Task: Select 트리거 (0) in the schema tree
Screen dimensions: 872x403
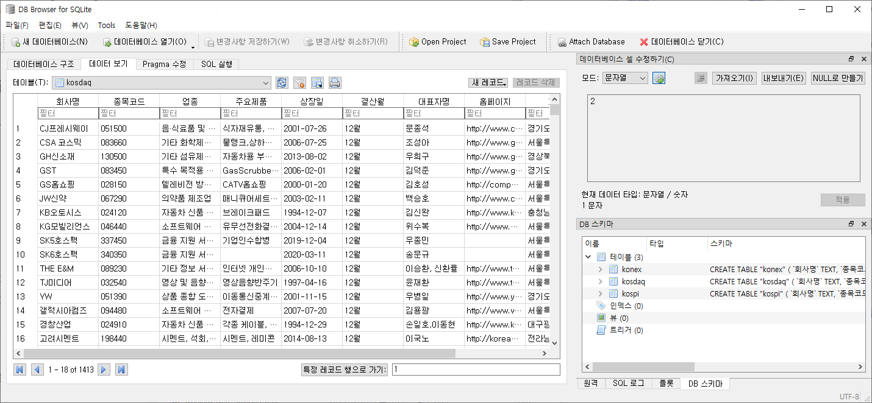Action: 626,330
